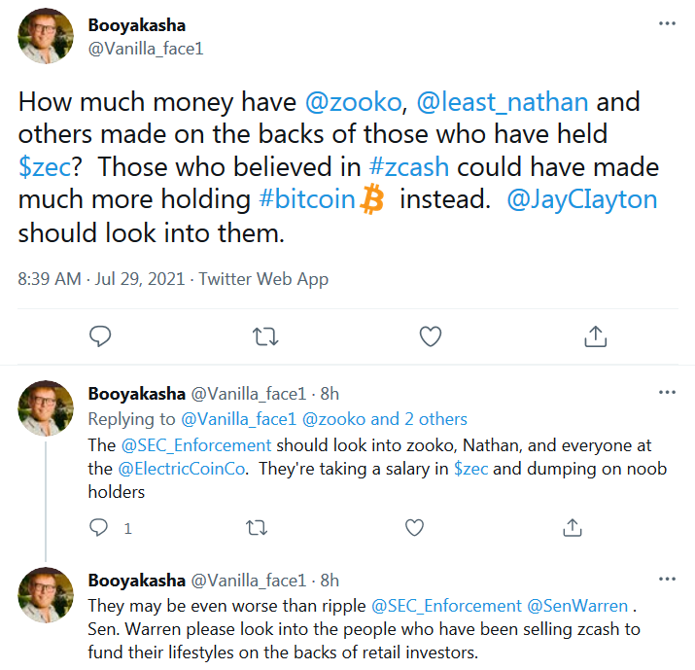Share the main tweet
The width and height of the screenshot is (695, 670).
(x=595, y=335)
